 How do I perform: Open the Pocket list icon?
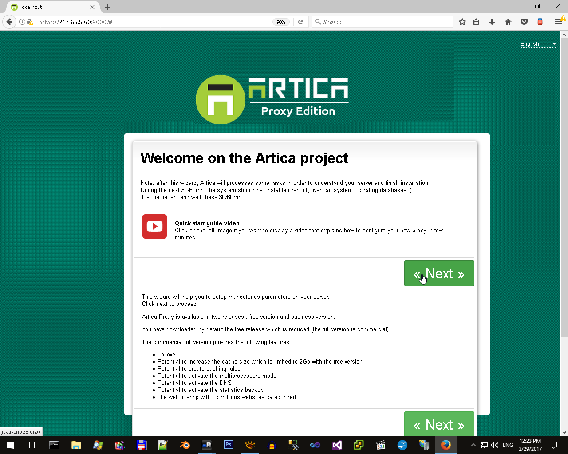(x=524, y=22)
